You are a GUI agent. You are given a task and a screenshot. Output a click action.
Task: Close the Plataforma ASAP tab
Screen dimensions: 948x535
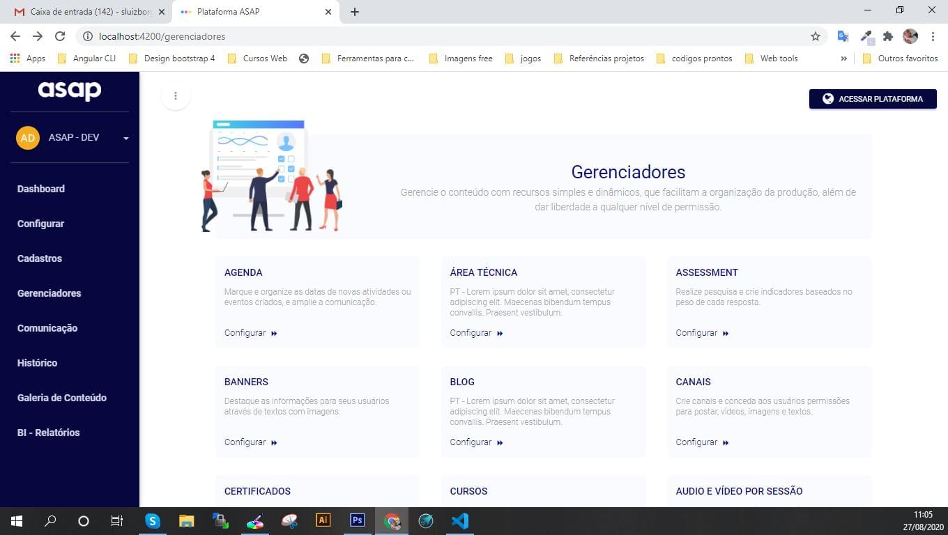tap(328, 12)
